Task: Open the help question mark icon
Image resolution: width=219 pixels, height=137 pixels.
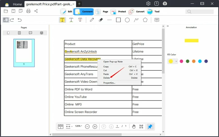Action: click(156, 3)
